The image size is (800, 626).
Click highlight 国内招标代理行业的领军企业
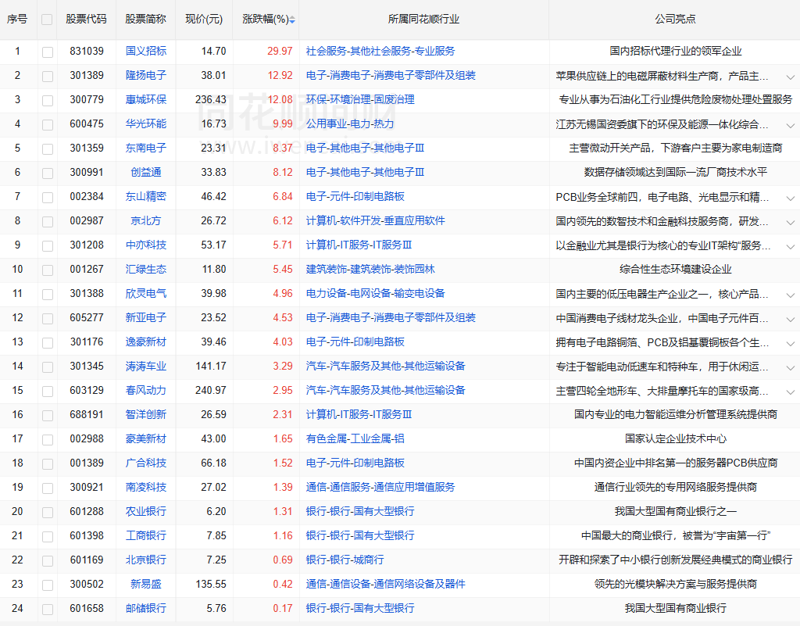coord(676,51)
